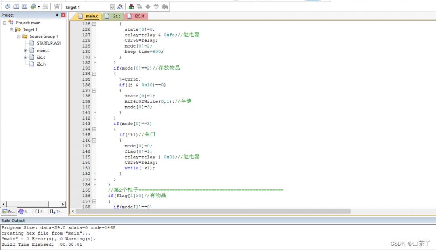Switch to the I2C.H editor tab
The width and height of the screenshot is (436, 250).
[x=138, y=16]
